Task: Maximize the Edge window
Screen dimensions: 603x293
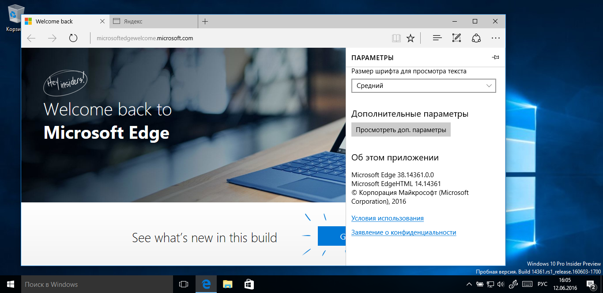Action: (475, 21)
